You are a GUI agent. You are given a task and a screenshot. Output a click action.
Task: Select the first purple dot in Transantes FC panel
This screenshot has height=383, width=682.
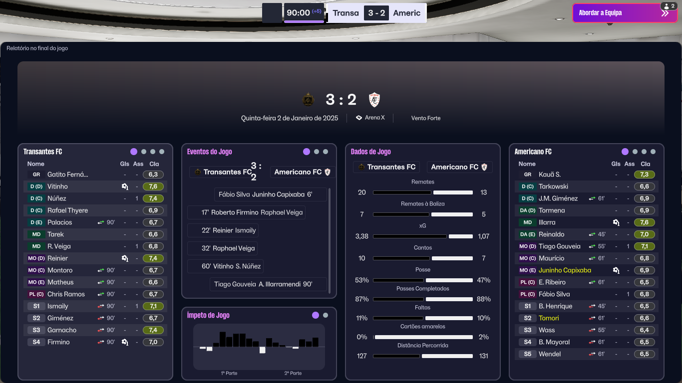(134, 152)
